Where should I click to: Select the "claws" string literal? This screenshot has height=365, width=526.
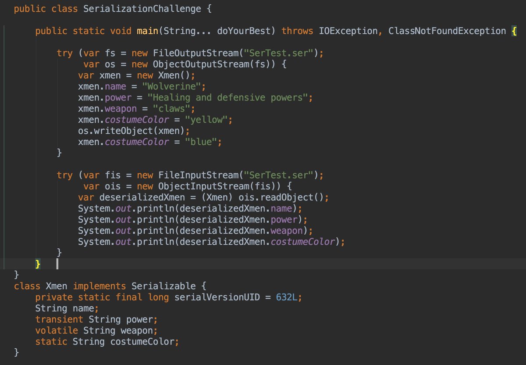coord(173,108)
